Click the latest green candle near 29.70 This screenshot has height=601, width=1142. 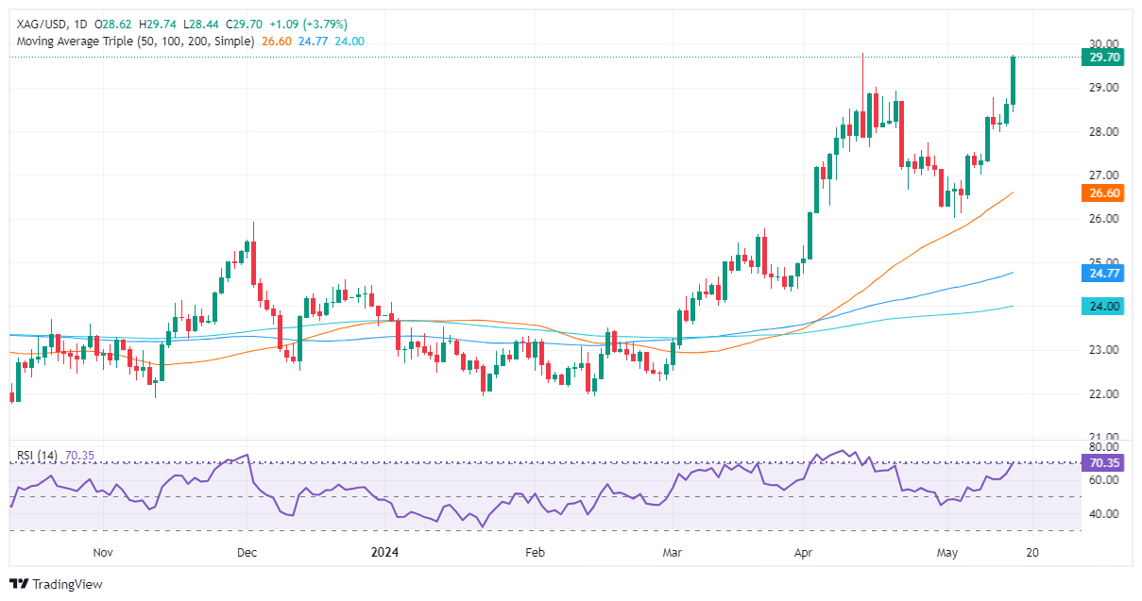point(1013,80)
